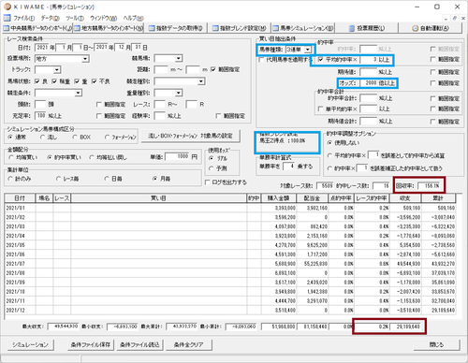468x363 pixels.
Task: Expand the 競走種別 dropdown
Action: click(201, 81)
